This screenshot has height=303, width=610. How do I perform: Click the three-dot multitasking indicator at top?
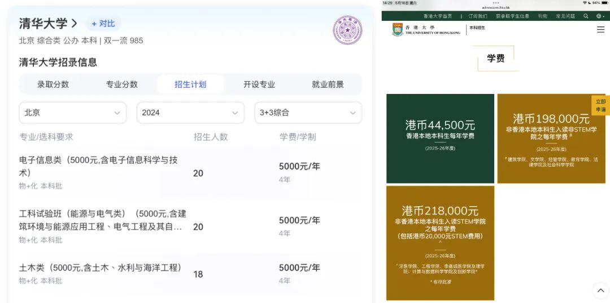click(495, 2)
